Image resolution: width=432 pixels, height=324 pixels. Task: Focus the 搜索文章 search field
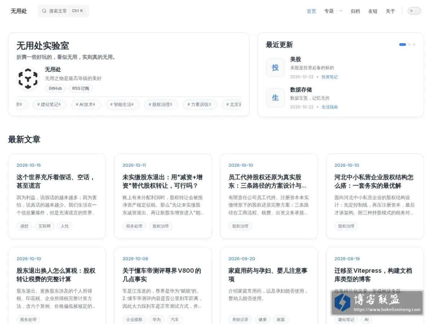coord(63,11)
